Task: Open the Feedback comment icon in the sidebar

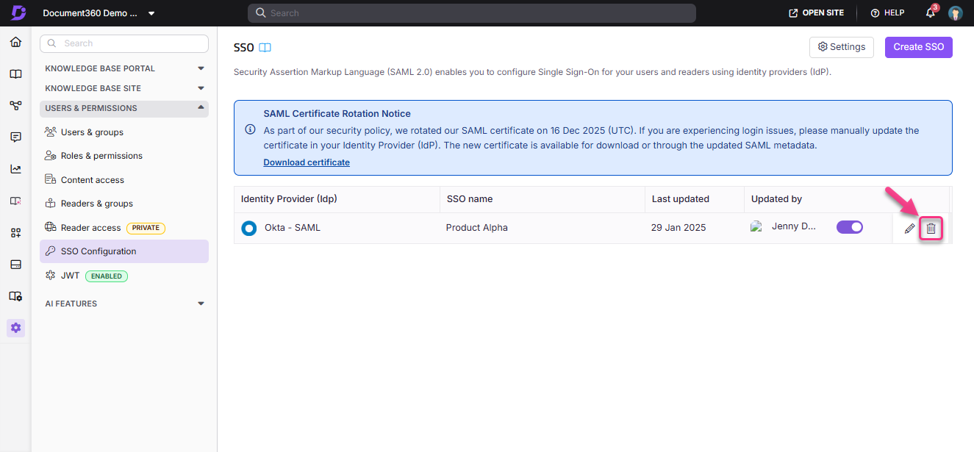Action: [15, 137]
